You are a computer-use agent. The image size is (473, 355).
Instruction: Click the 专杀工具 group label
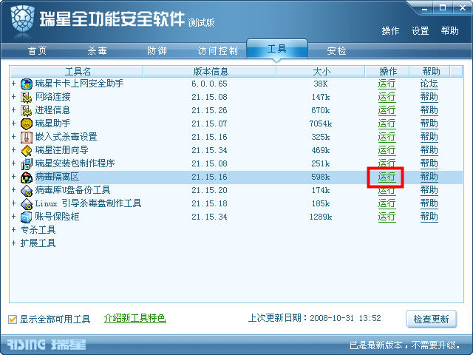click(38, 230)
